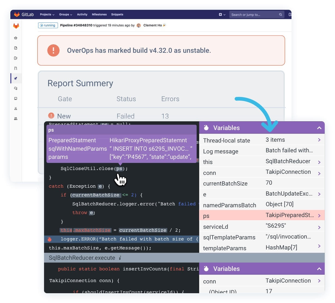Expand the templateParams HashMap[7] row

[x=319, y=246]
